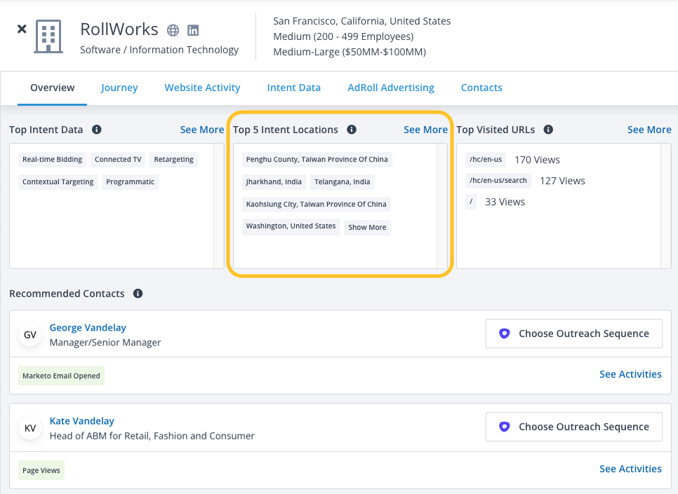Screen dimensions: 678x494
Task: Click the KV avatar for Kate Vandelay
Action: click(30, 428)
